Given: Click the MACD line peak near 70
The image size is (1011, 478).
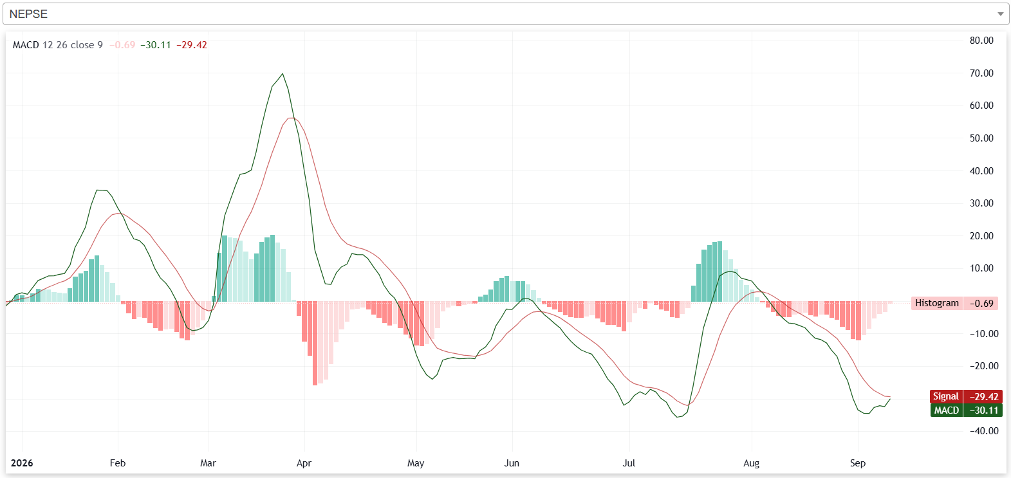Looking at the screenshot, I should point(283,74).
